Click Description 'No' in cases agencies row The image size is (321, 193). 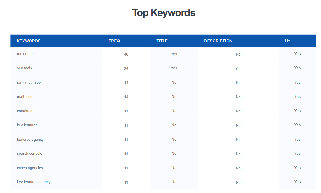pos(238,168)
